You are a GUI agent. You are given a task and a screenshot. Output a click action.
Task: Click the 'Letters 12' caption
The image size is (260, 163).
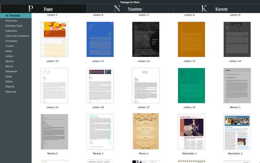pos(144,61)
